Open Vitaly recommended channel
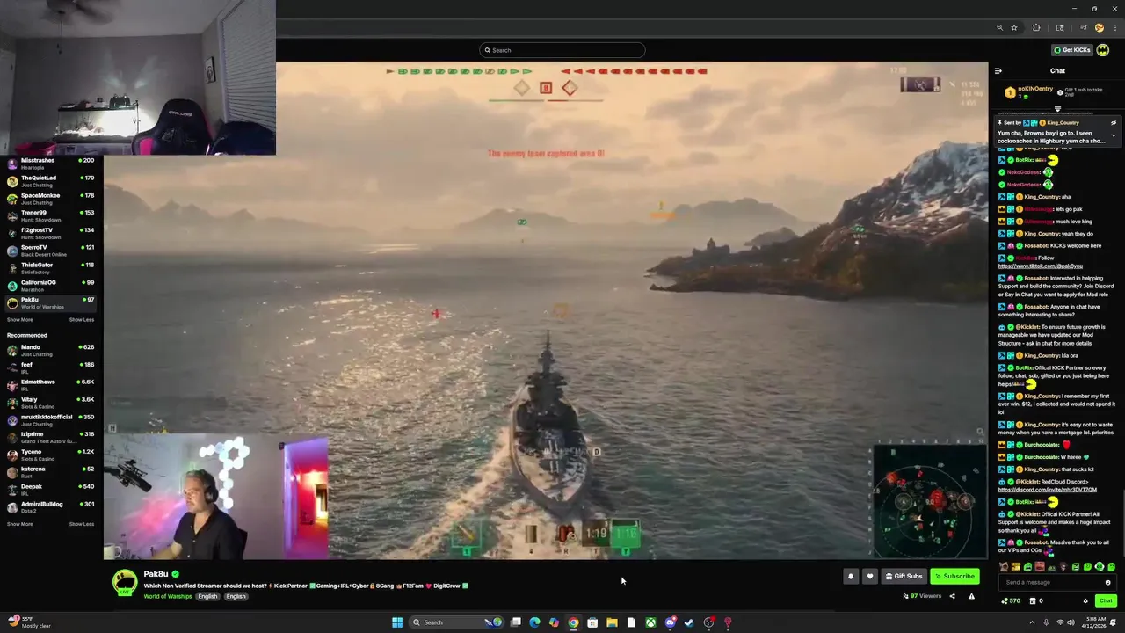Image resolution: width=1125 pixels, height=633 pixels. point(51,403)
